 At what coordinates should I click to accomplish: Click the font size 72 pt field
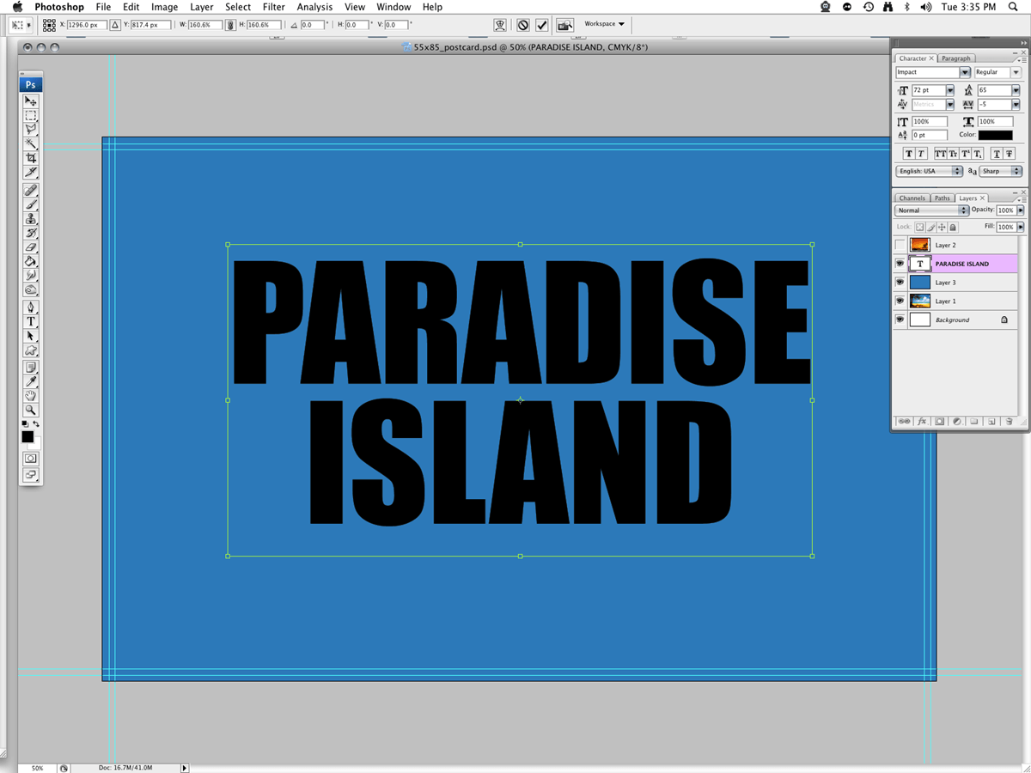click(928, 90)
